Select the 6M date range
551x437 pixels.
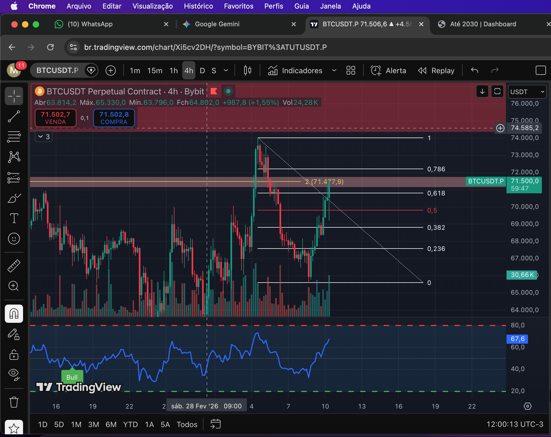coord(111,424)
